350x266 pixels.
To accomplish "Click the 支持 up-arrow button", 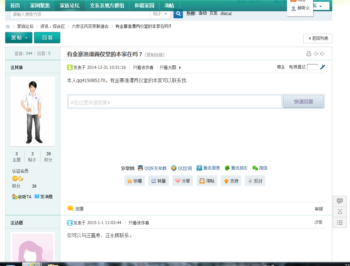I will click(x=231, y=181).
